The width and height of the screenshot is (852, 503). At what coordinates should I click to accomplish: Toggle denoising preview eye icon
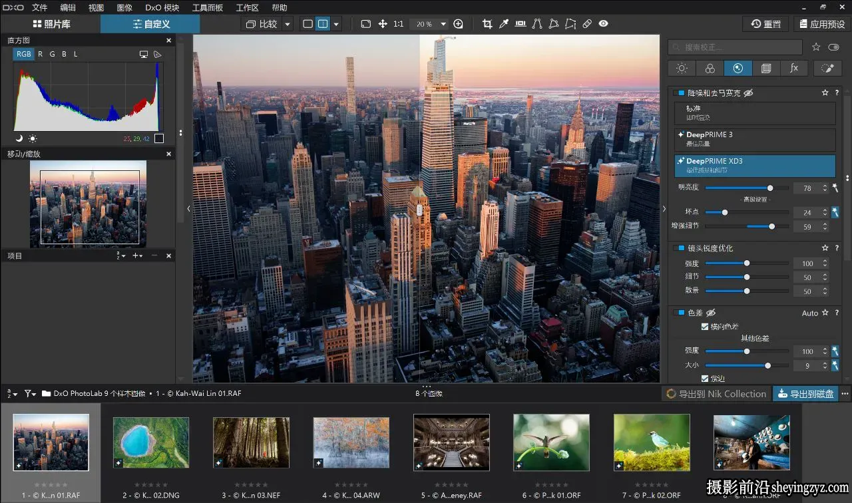[x=748, y=93]
